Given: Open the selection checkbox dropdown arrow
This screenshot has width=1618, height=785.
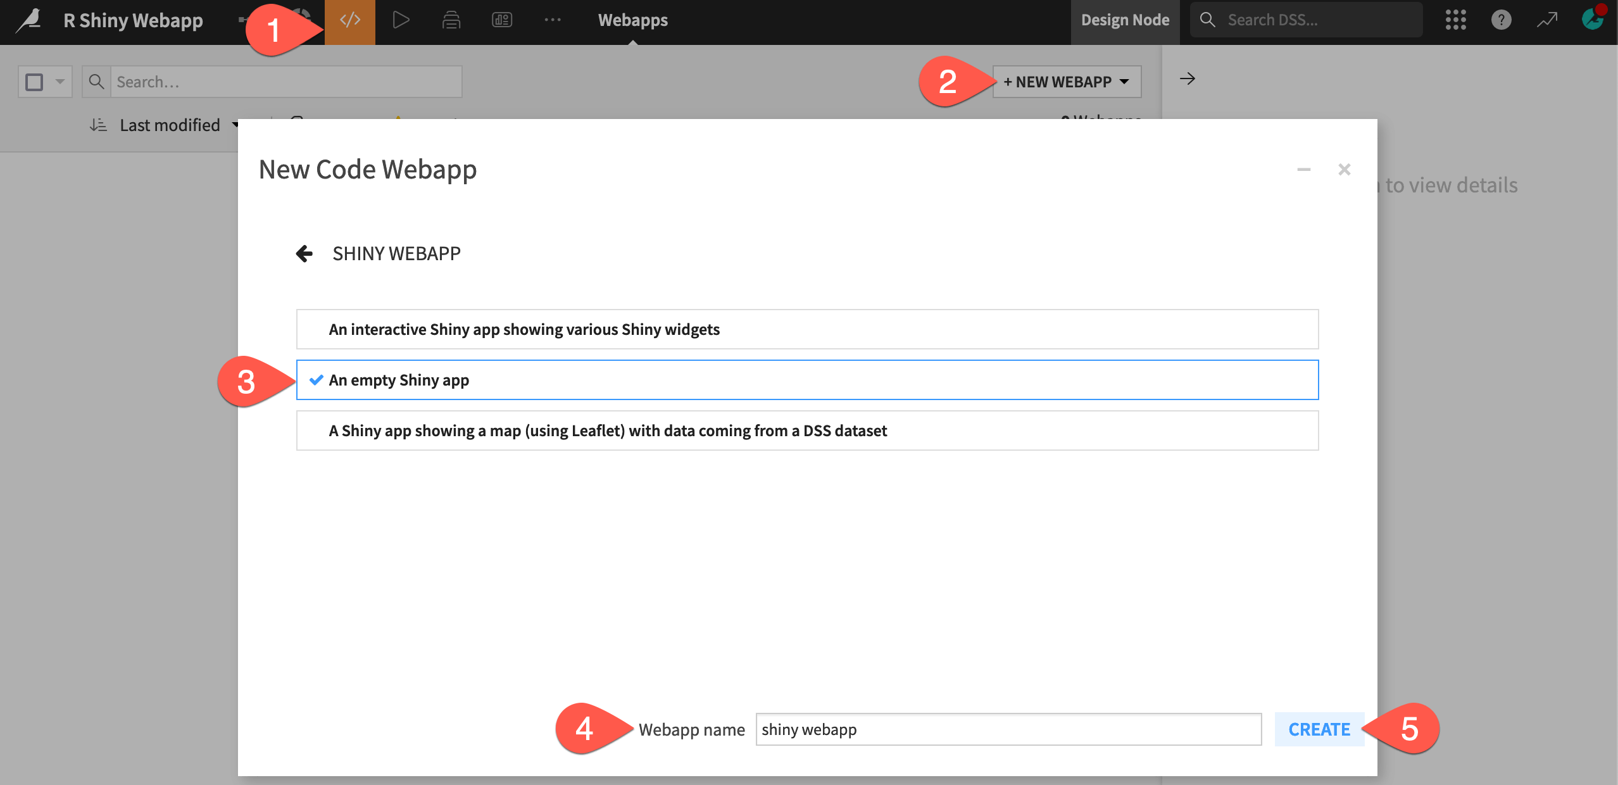Looking at the screenshot, I should click(x=59, y=81).
